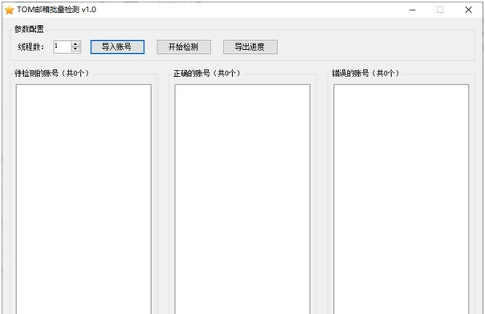Click the 错误的账号（共0个） heading

click(x=365, y=73)
